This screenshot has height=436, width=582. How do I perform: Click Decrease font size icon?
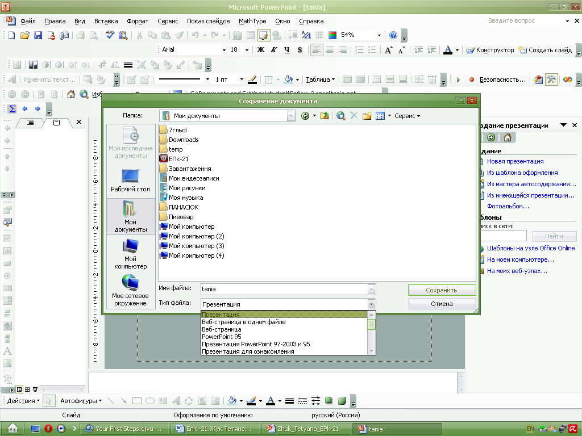point(401,50)
